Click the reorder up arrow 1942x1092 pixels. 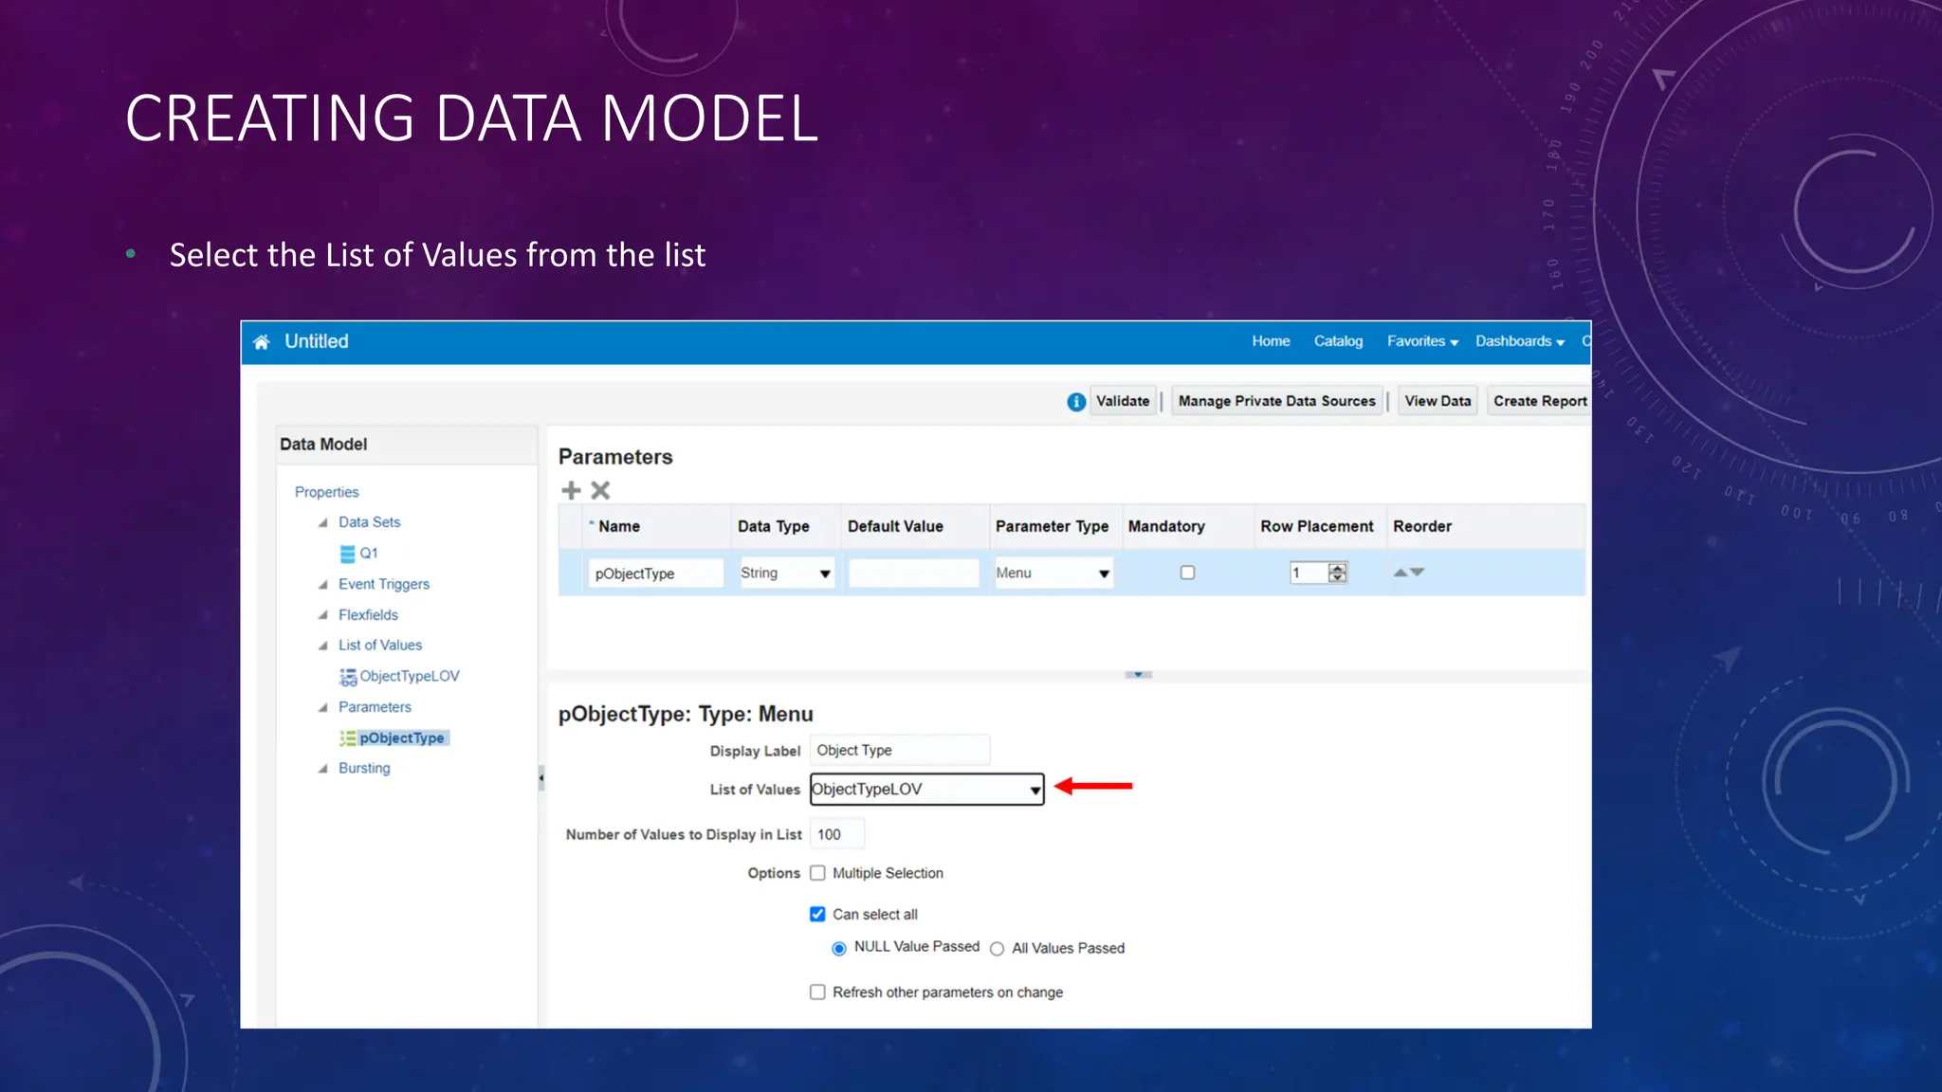1401,573
